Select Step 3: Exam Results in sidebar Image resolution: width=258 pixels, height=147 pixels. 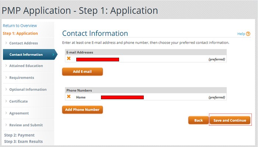23,141
